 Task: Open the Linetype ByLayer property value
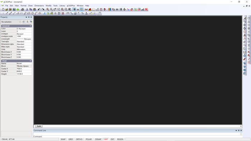[x=24, y=34]
